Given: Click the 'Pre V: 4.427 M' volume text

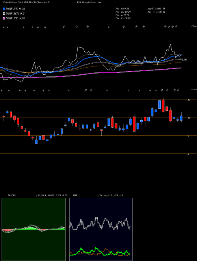Looking at the screenshot, I should (156, 12).
